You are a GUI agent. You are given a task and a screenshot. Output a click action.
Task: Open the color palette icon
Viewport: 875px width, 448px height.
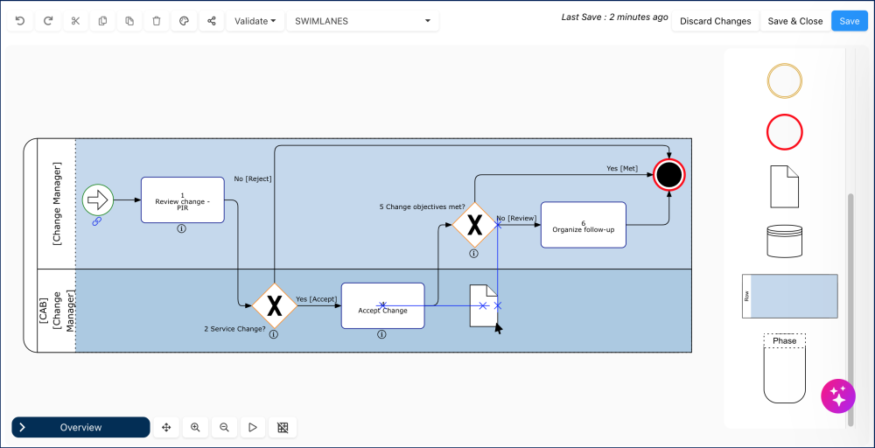(184, 21)
